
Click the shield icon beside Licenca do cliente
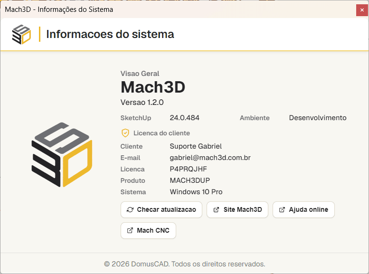tap(125, 133)
